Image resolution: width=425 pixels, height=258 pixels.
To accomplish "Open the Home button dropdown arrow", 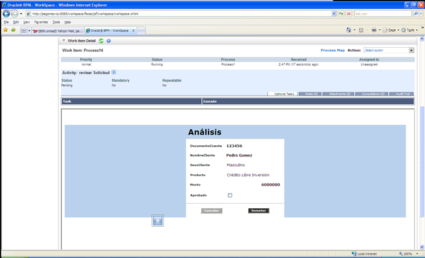I will (x=355, y=30).
